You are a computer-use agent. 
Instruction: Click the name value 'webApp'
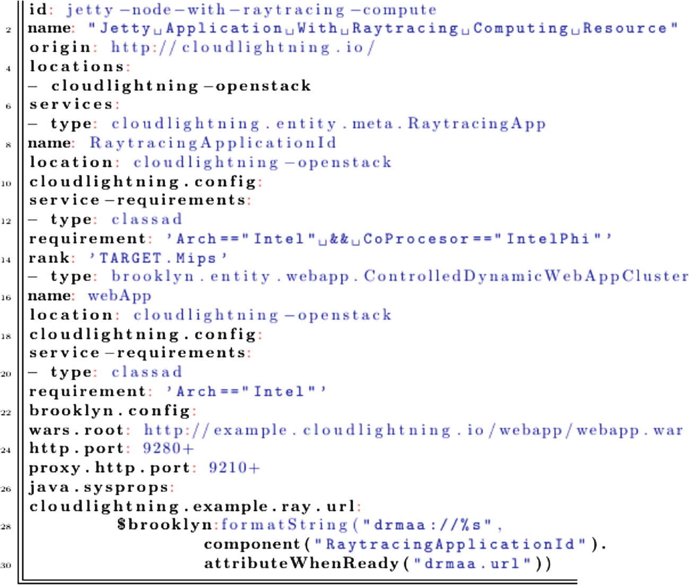click(120, 296)
